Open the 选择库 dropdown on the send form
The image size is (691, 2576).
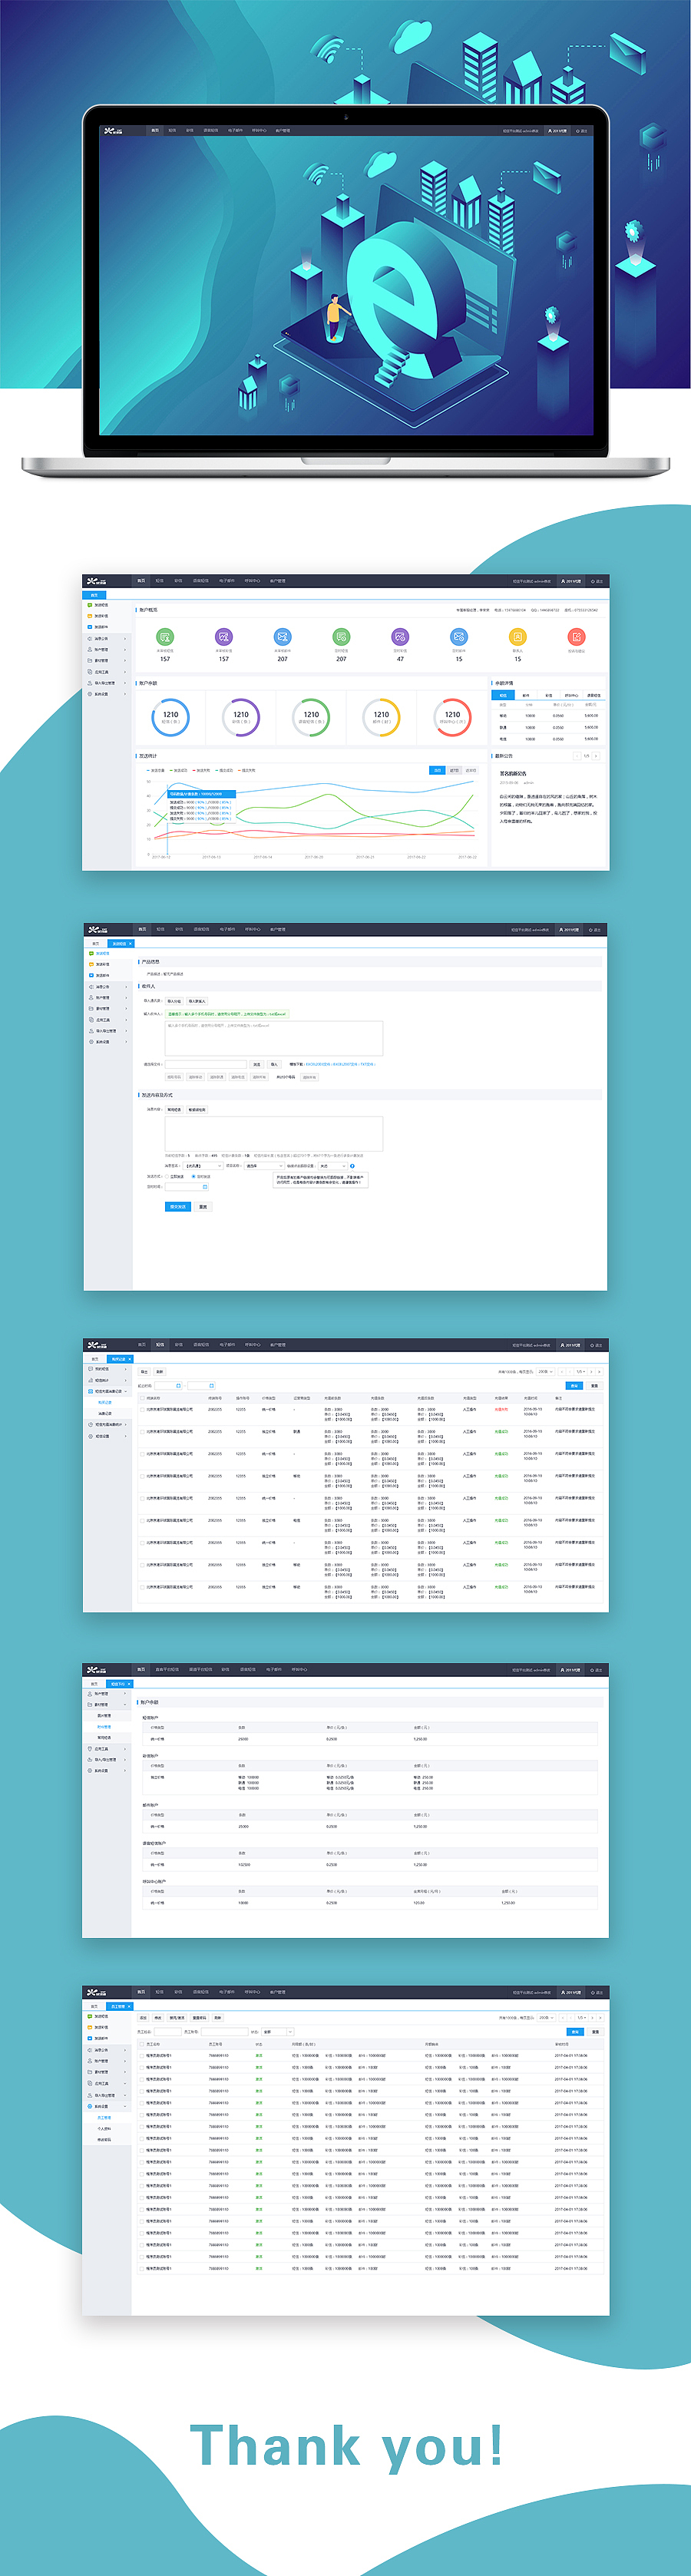(x=264, y=1166)
